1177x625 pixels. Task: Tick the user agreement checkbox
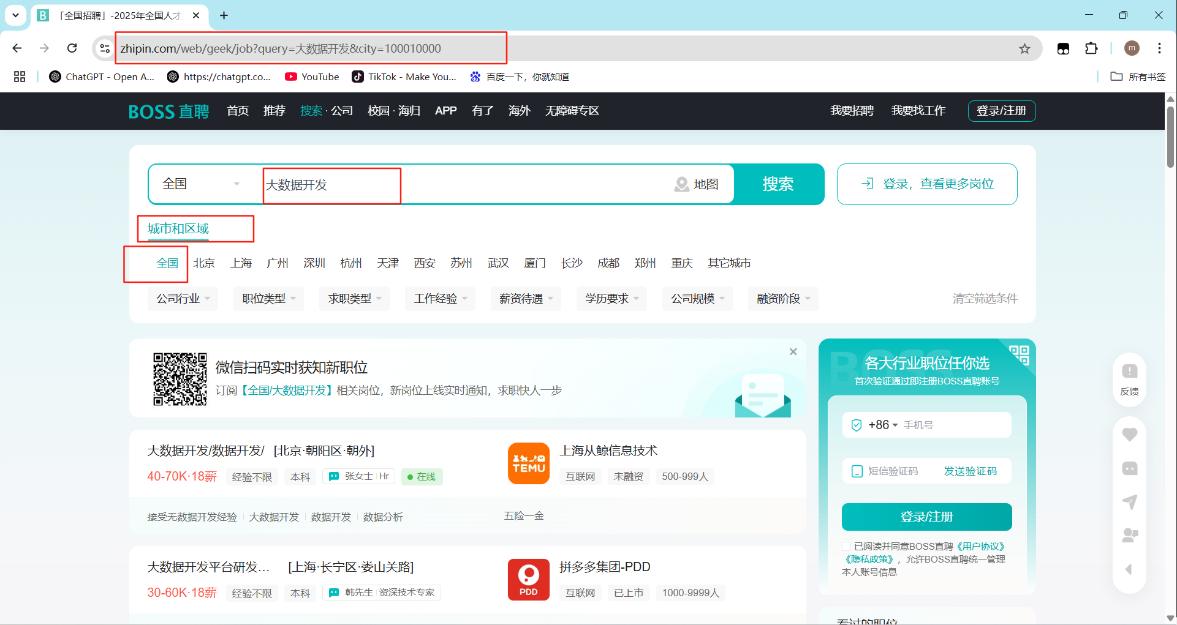coord(847,546)
